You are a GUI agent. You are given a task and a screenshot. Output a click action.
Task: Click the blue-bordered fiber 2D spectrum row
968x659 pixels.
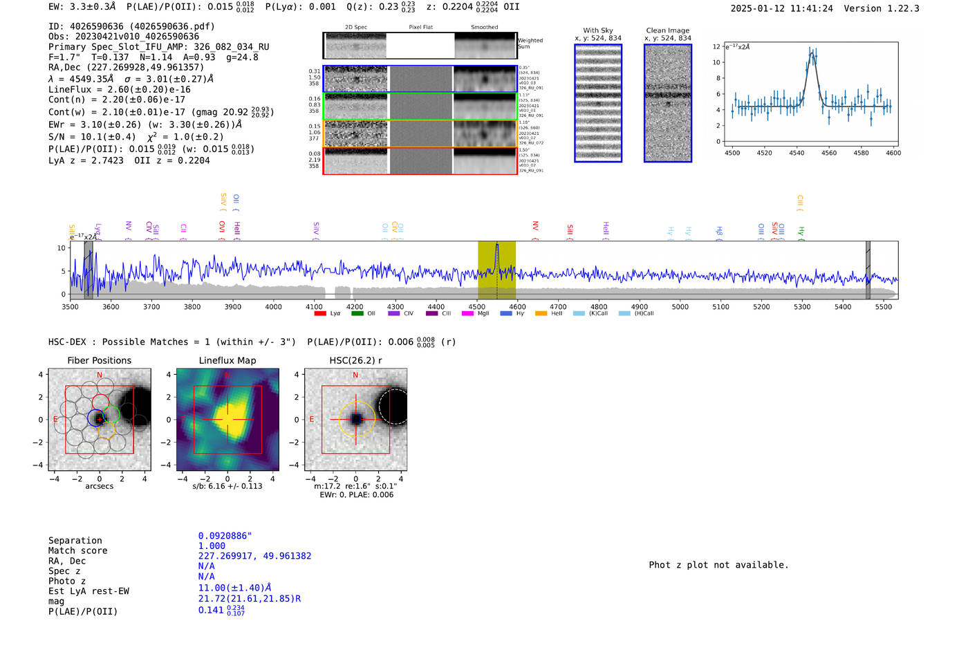coord(420,79)
